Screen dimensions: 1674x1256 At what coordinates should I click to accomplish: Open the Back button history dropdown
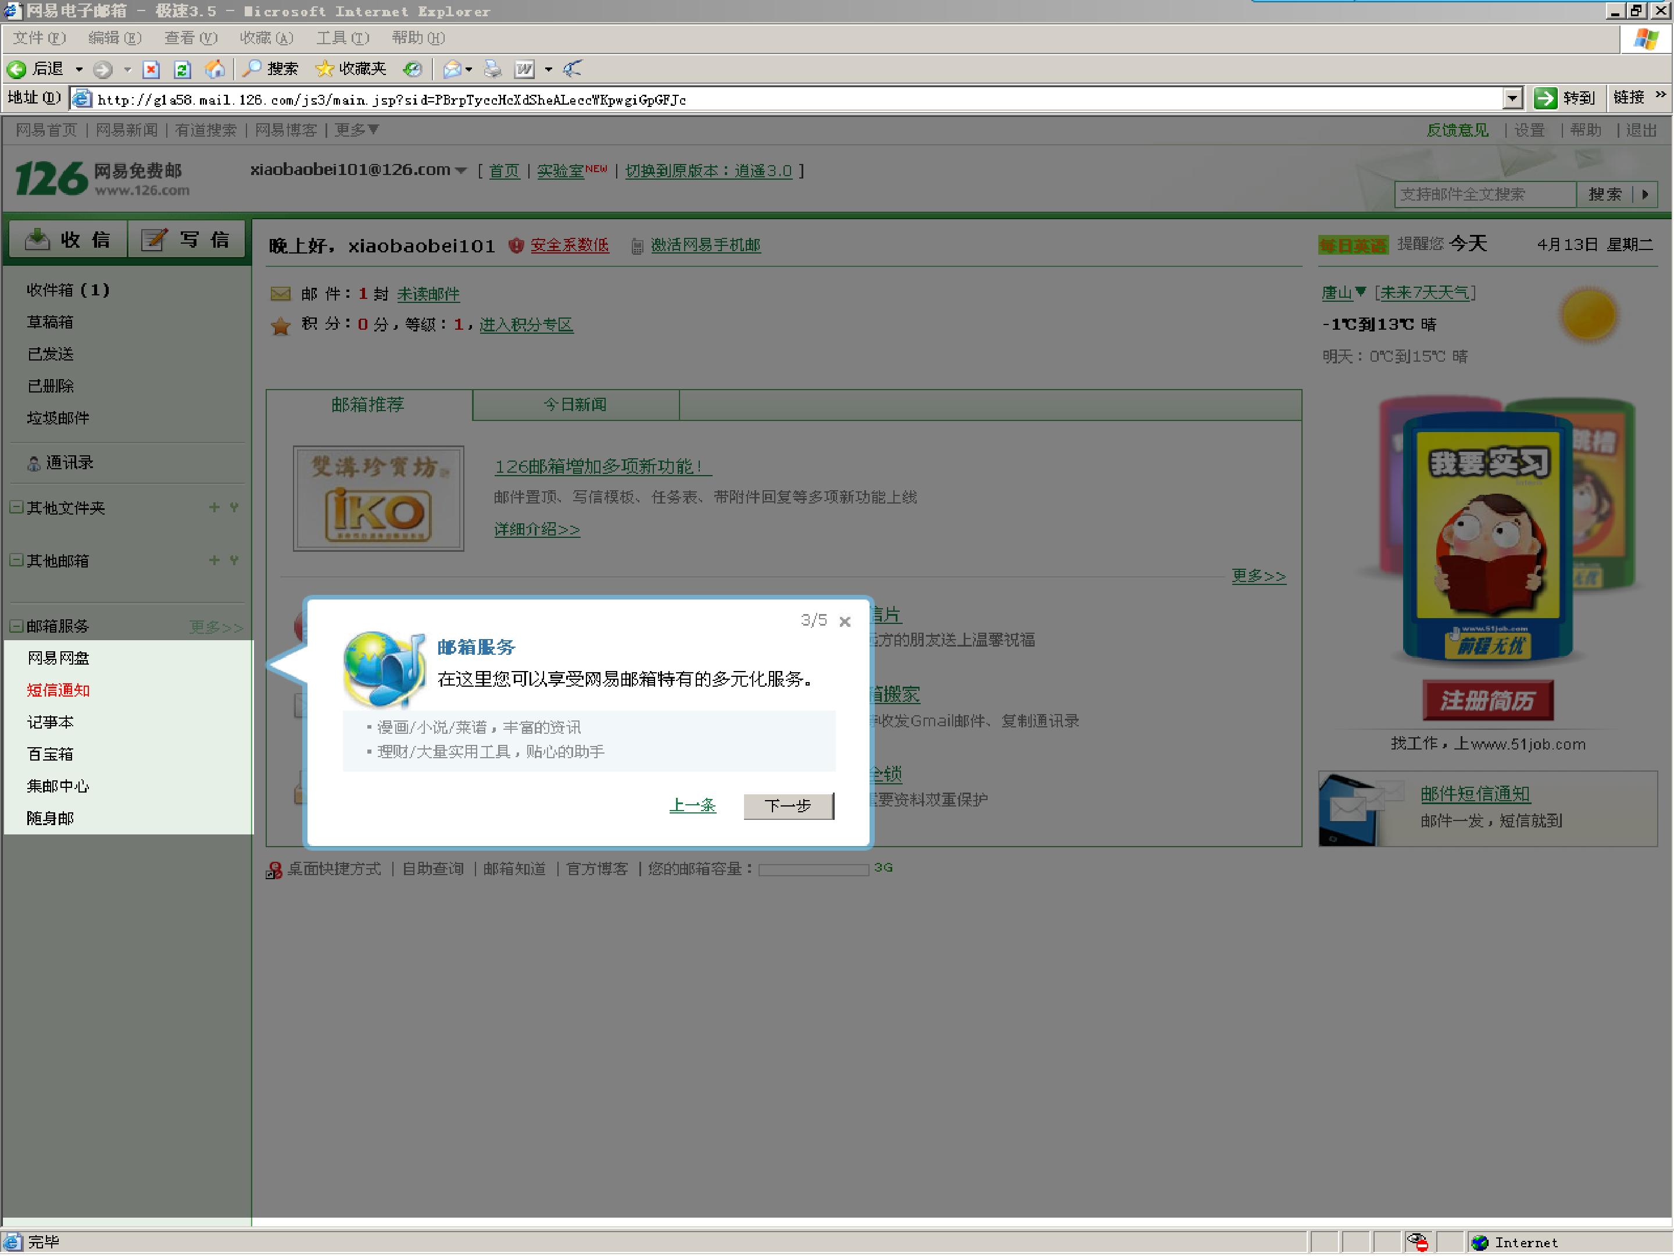(x=78, y=70)
